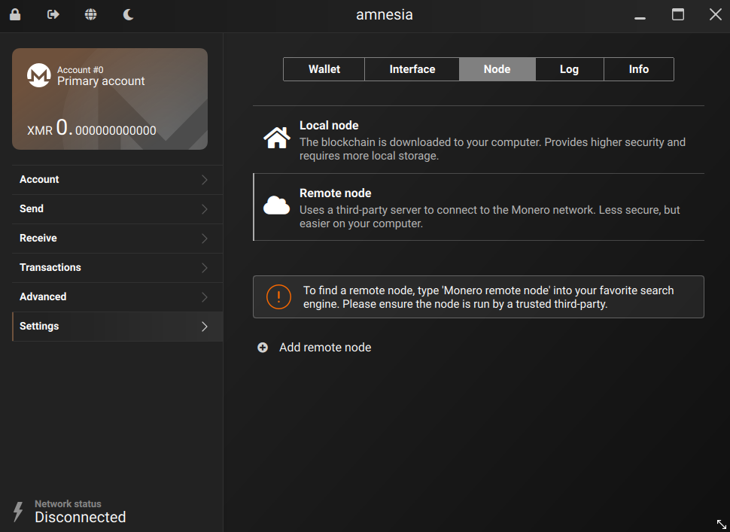Click the chevron on the Send row

pos(205,209)
